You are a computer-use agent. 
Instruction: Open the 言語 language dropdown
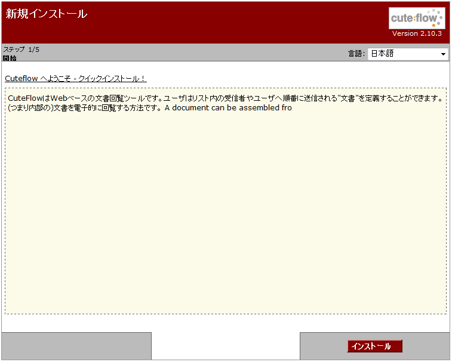point(408,54)
